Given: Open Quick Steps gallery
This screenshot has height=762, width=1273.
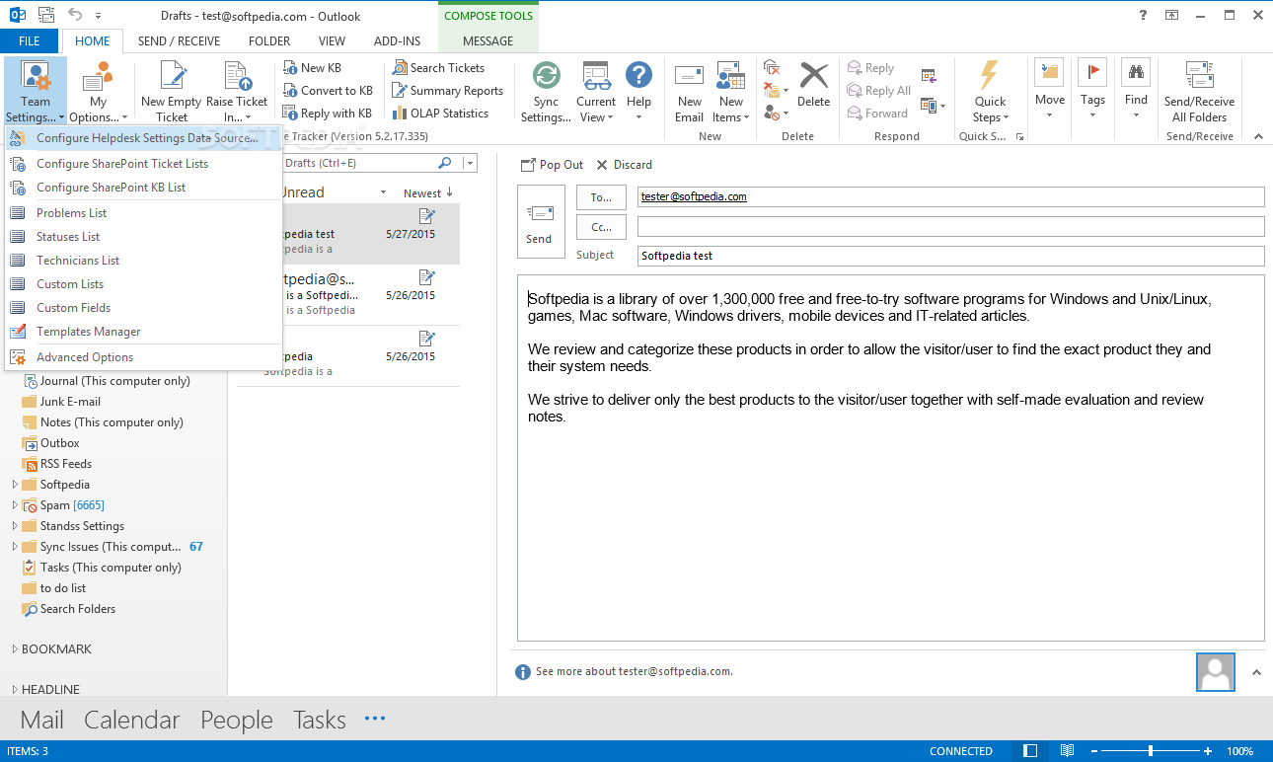Looking at the screenshot, I should [x=991, y=91].
